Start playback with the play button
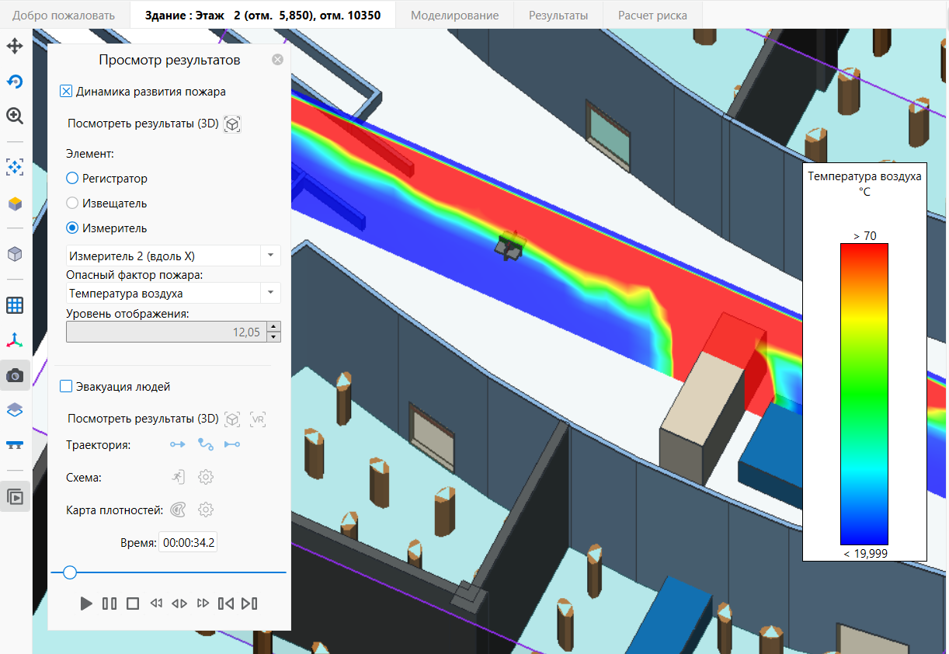 click(x=86, y=603)
